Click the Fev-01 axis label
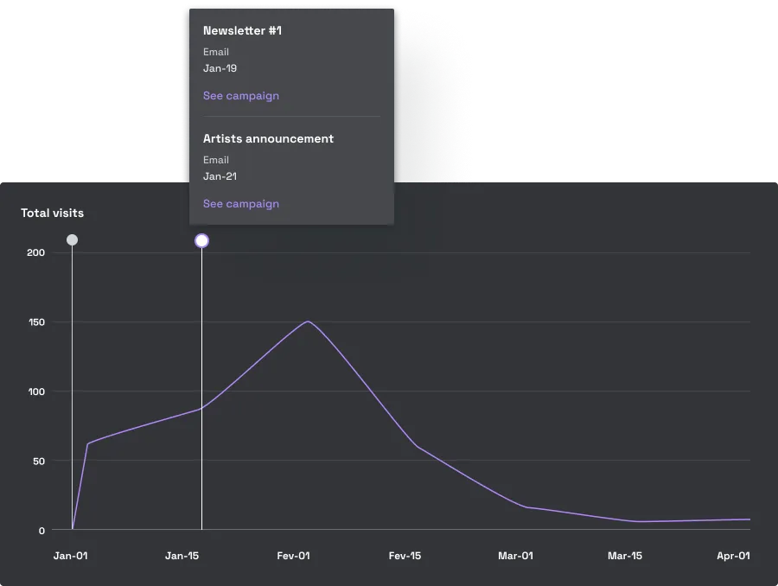 [x=293, y=556]
